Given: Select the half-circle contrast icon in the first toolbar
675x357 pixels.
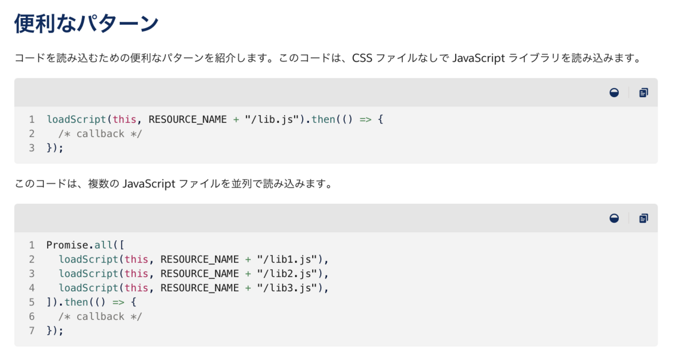Looking at the screenshot, I should point(614,93).
